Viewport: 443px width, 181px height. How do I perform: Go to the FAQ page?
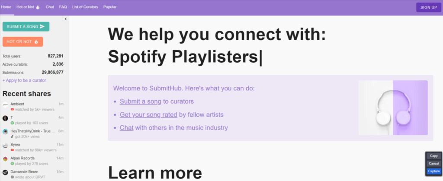[x=63, y=7]
